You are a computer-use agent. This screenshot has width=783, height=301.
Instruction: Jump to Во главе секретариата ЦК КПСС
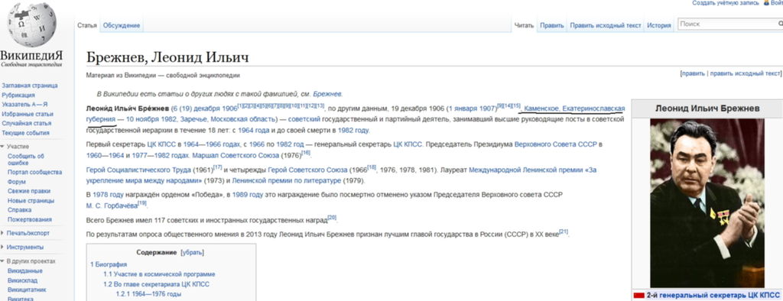pyautogui.click(x=156, y=284)
